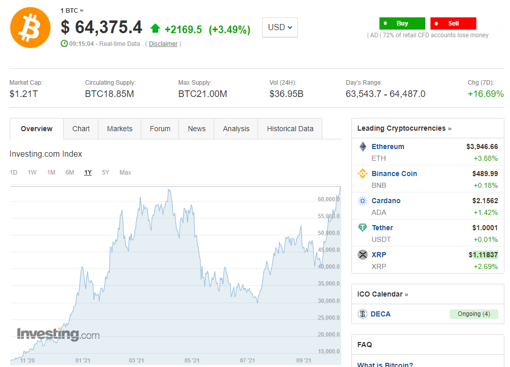Open the Forum tab
This screenshot has width=510, height=367.
[x=160, y=129]
